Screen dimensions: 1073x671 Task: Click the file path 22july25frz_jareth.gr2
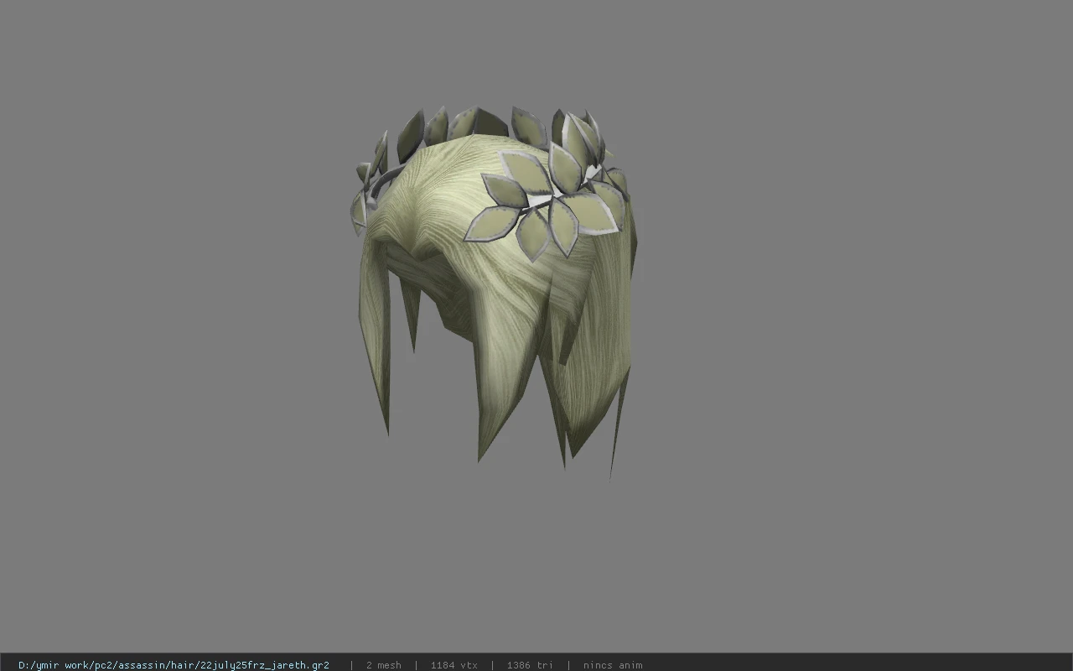174,665
